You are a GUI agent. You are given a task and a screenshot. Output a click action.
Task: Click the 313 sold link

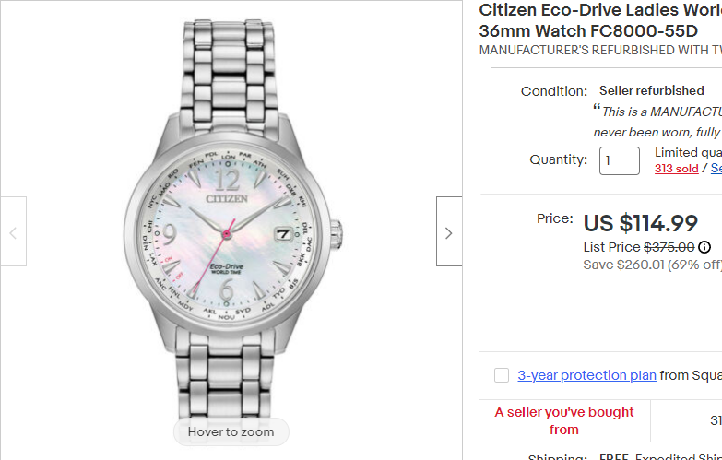676,169
